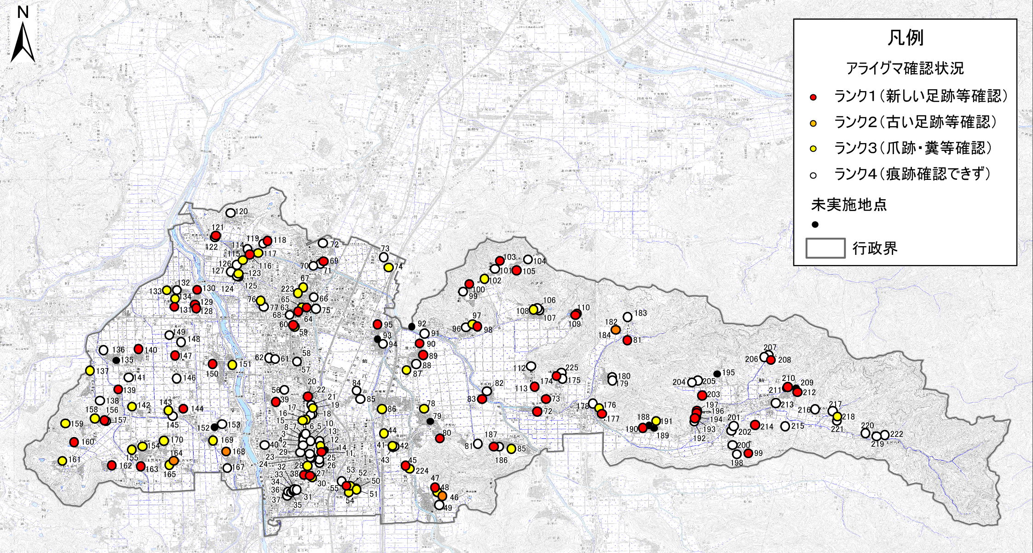
Task: Select the ランク2（古い足跡等確認） legend label
Action: 915,122
